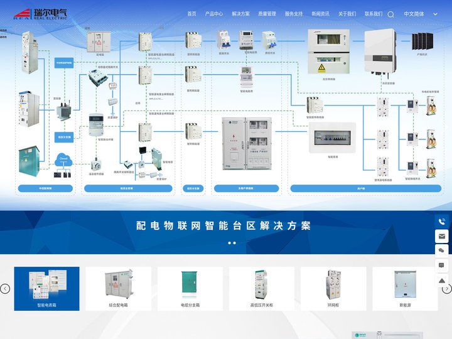Go to the 联系我们 page
This screenshot has width=452, height=339.
coord(374,14)
